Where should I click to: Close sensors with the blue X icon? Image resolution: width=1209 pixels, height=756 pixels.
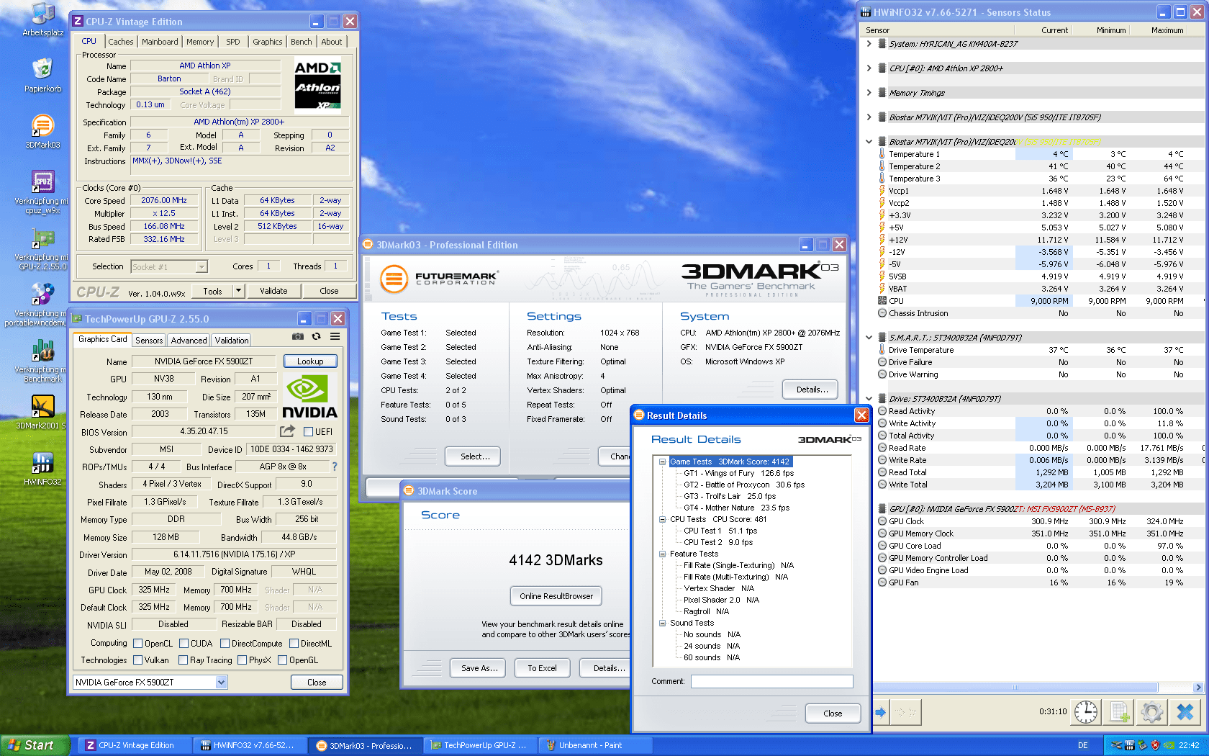[x=1185, y=712]
